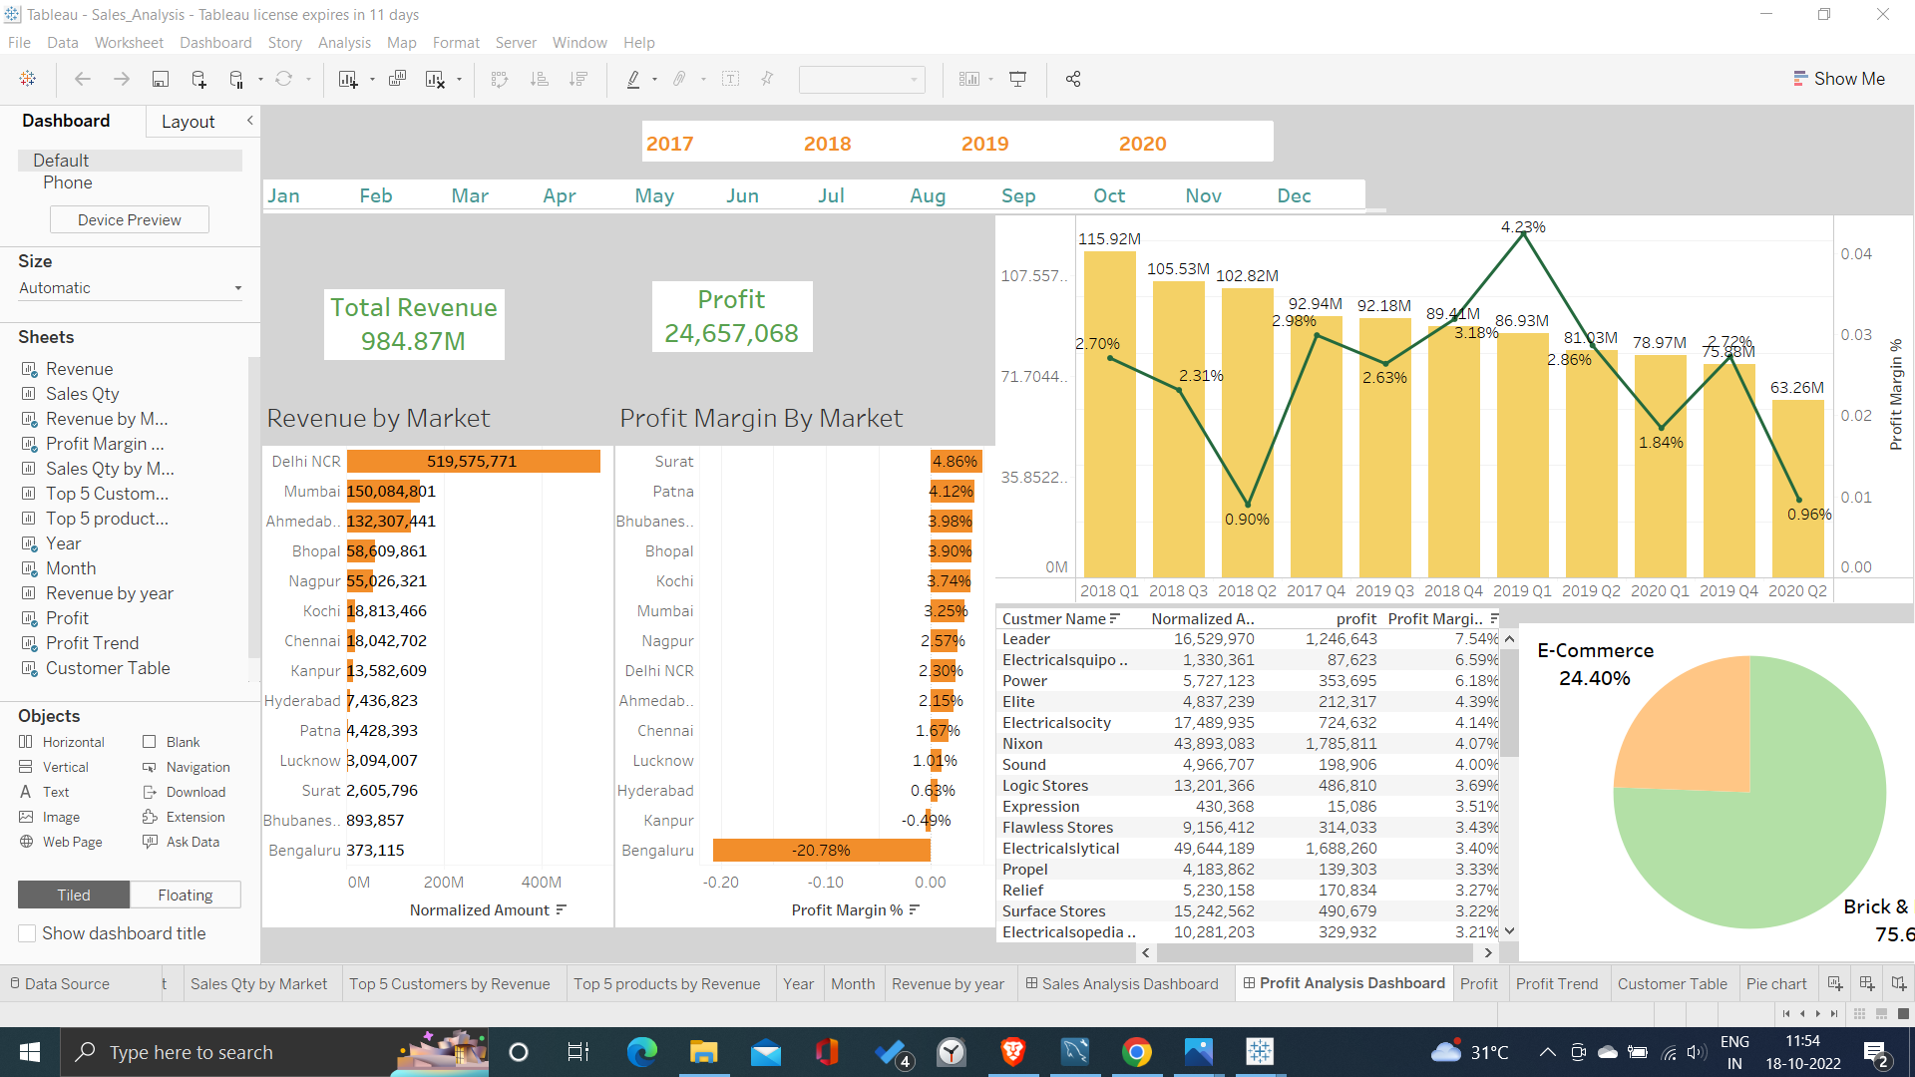Redo the last action
Viewport: 1915px width, 1077px height.
(x=121, y=79)
